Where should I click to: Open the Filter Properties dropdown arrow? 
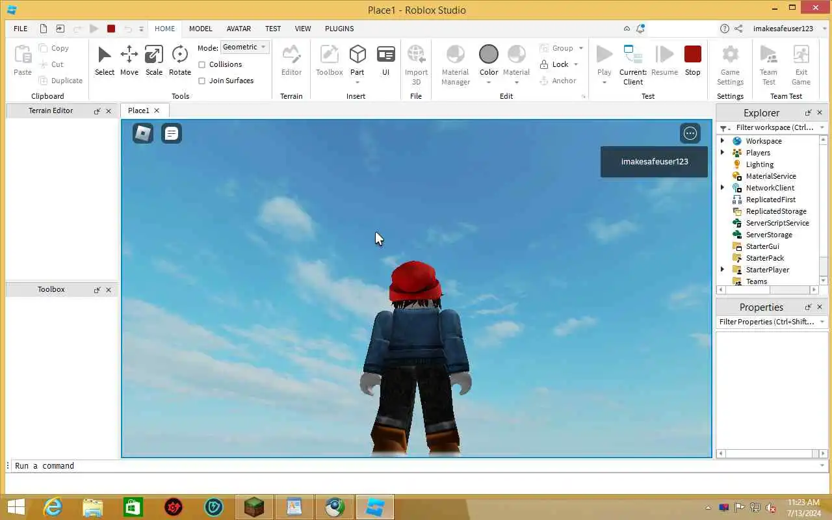pyautogui.click(x=822, y=322)
